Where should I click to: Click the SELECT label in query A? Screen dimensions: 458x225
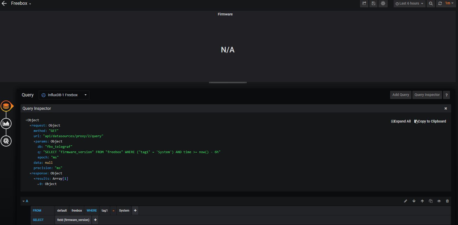point(38,220)
